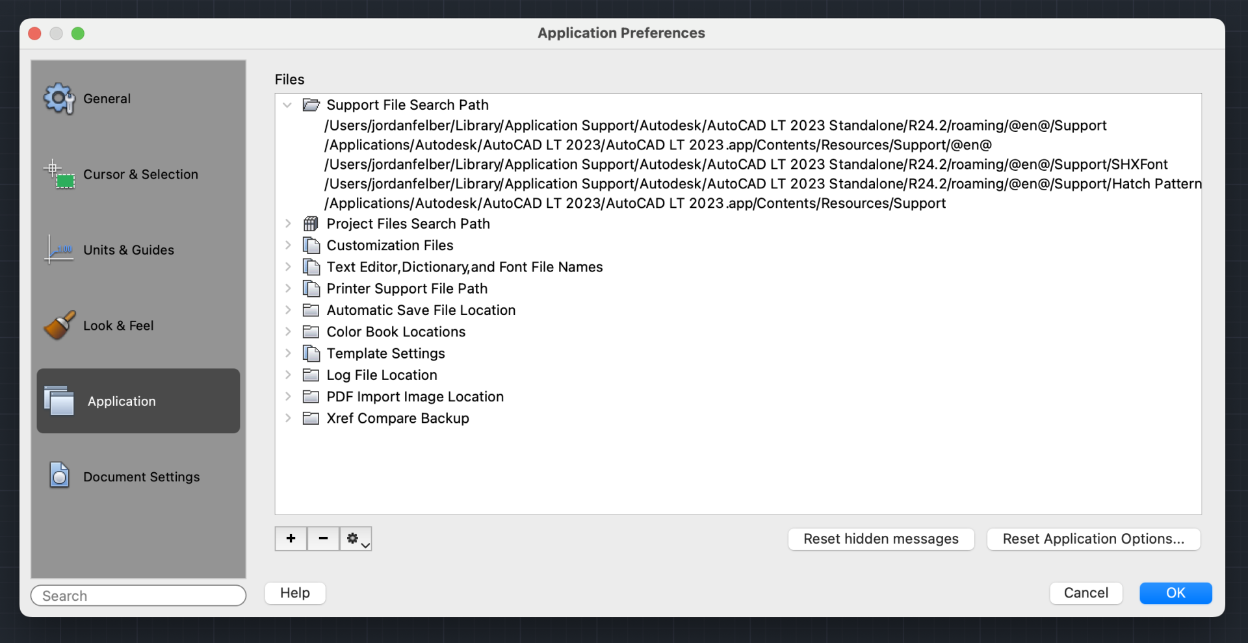
Task: Expand the Automatic Save File Location node
Action: tap(288, 310)
